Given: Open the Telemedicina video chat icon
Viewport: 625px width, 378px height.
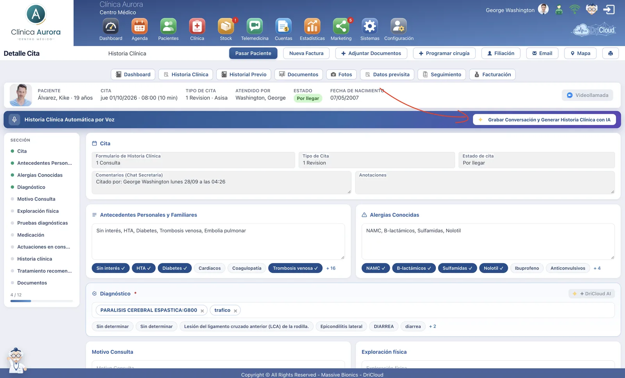Looking at the screenshot, I should 255,27.
